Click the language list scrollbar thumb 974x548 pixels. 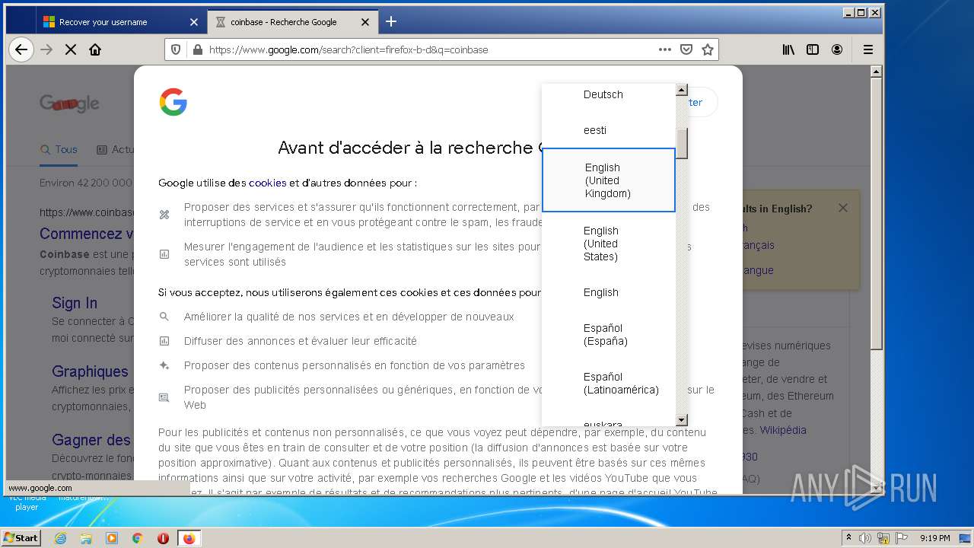click(x=682, y=143)
